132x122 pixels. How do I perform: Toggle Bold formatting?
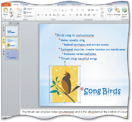click(38, 15)
